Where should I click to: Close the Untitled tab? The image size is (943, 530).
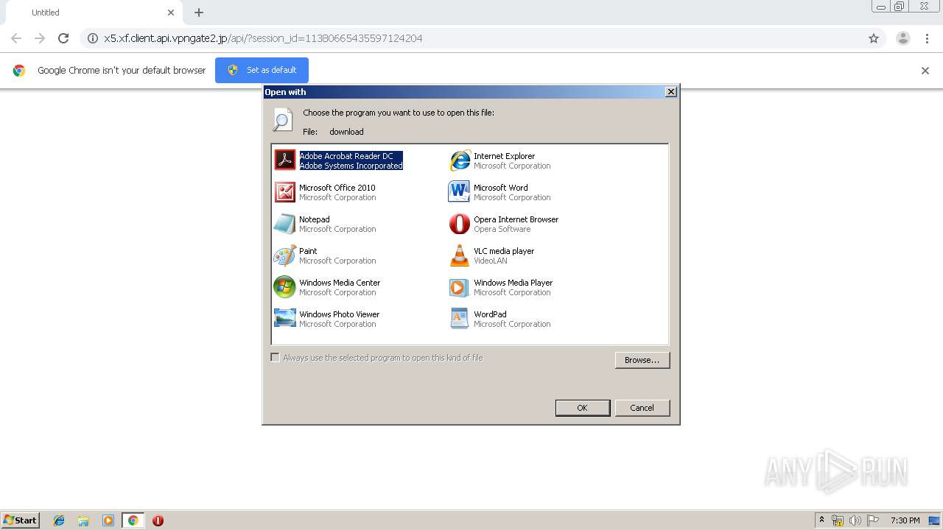(x=171, y=13)
